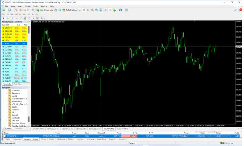The image size is (244, 146).
Task: Toggle the Market Watch panel icon
Action: click(x=16, y=10)
